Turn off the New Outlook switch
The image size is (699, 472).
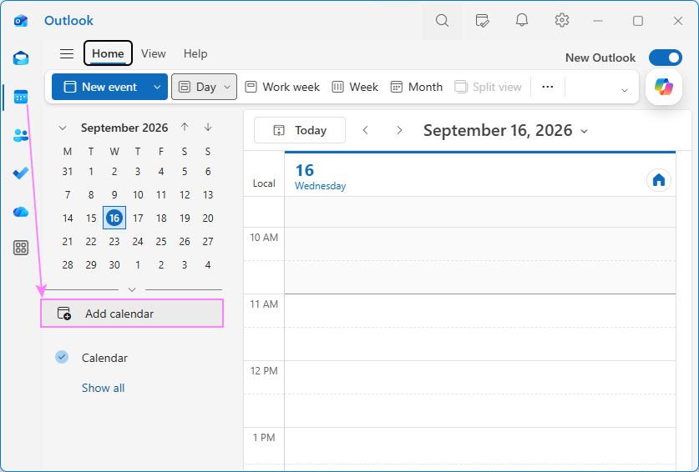(665, 58)
